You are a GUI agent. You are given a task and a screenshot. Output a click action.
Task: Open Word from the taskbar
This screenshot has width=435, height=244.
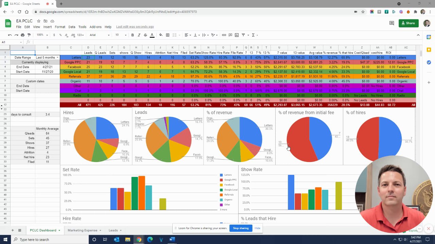172,240
